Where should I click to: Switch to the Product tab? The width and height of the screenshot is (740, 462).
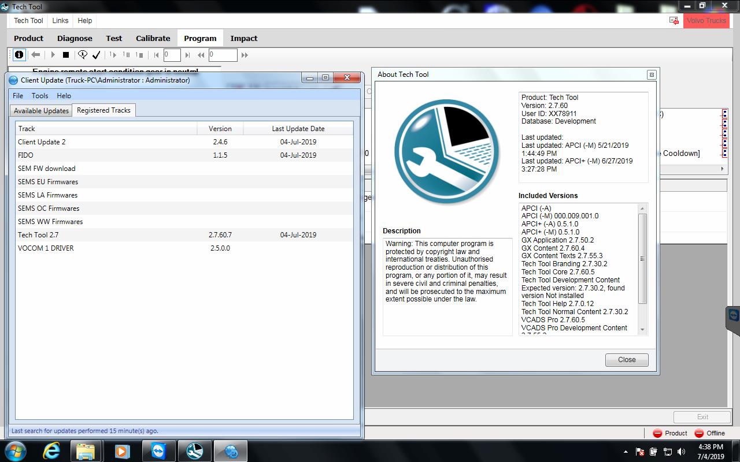tap(28, 38)
